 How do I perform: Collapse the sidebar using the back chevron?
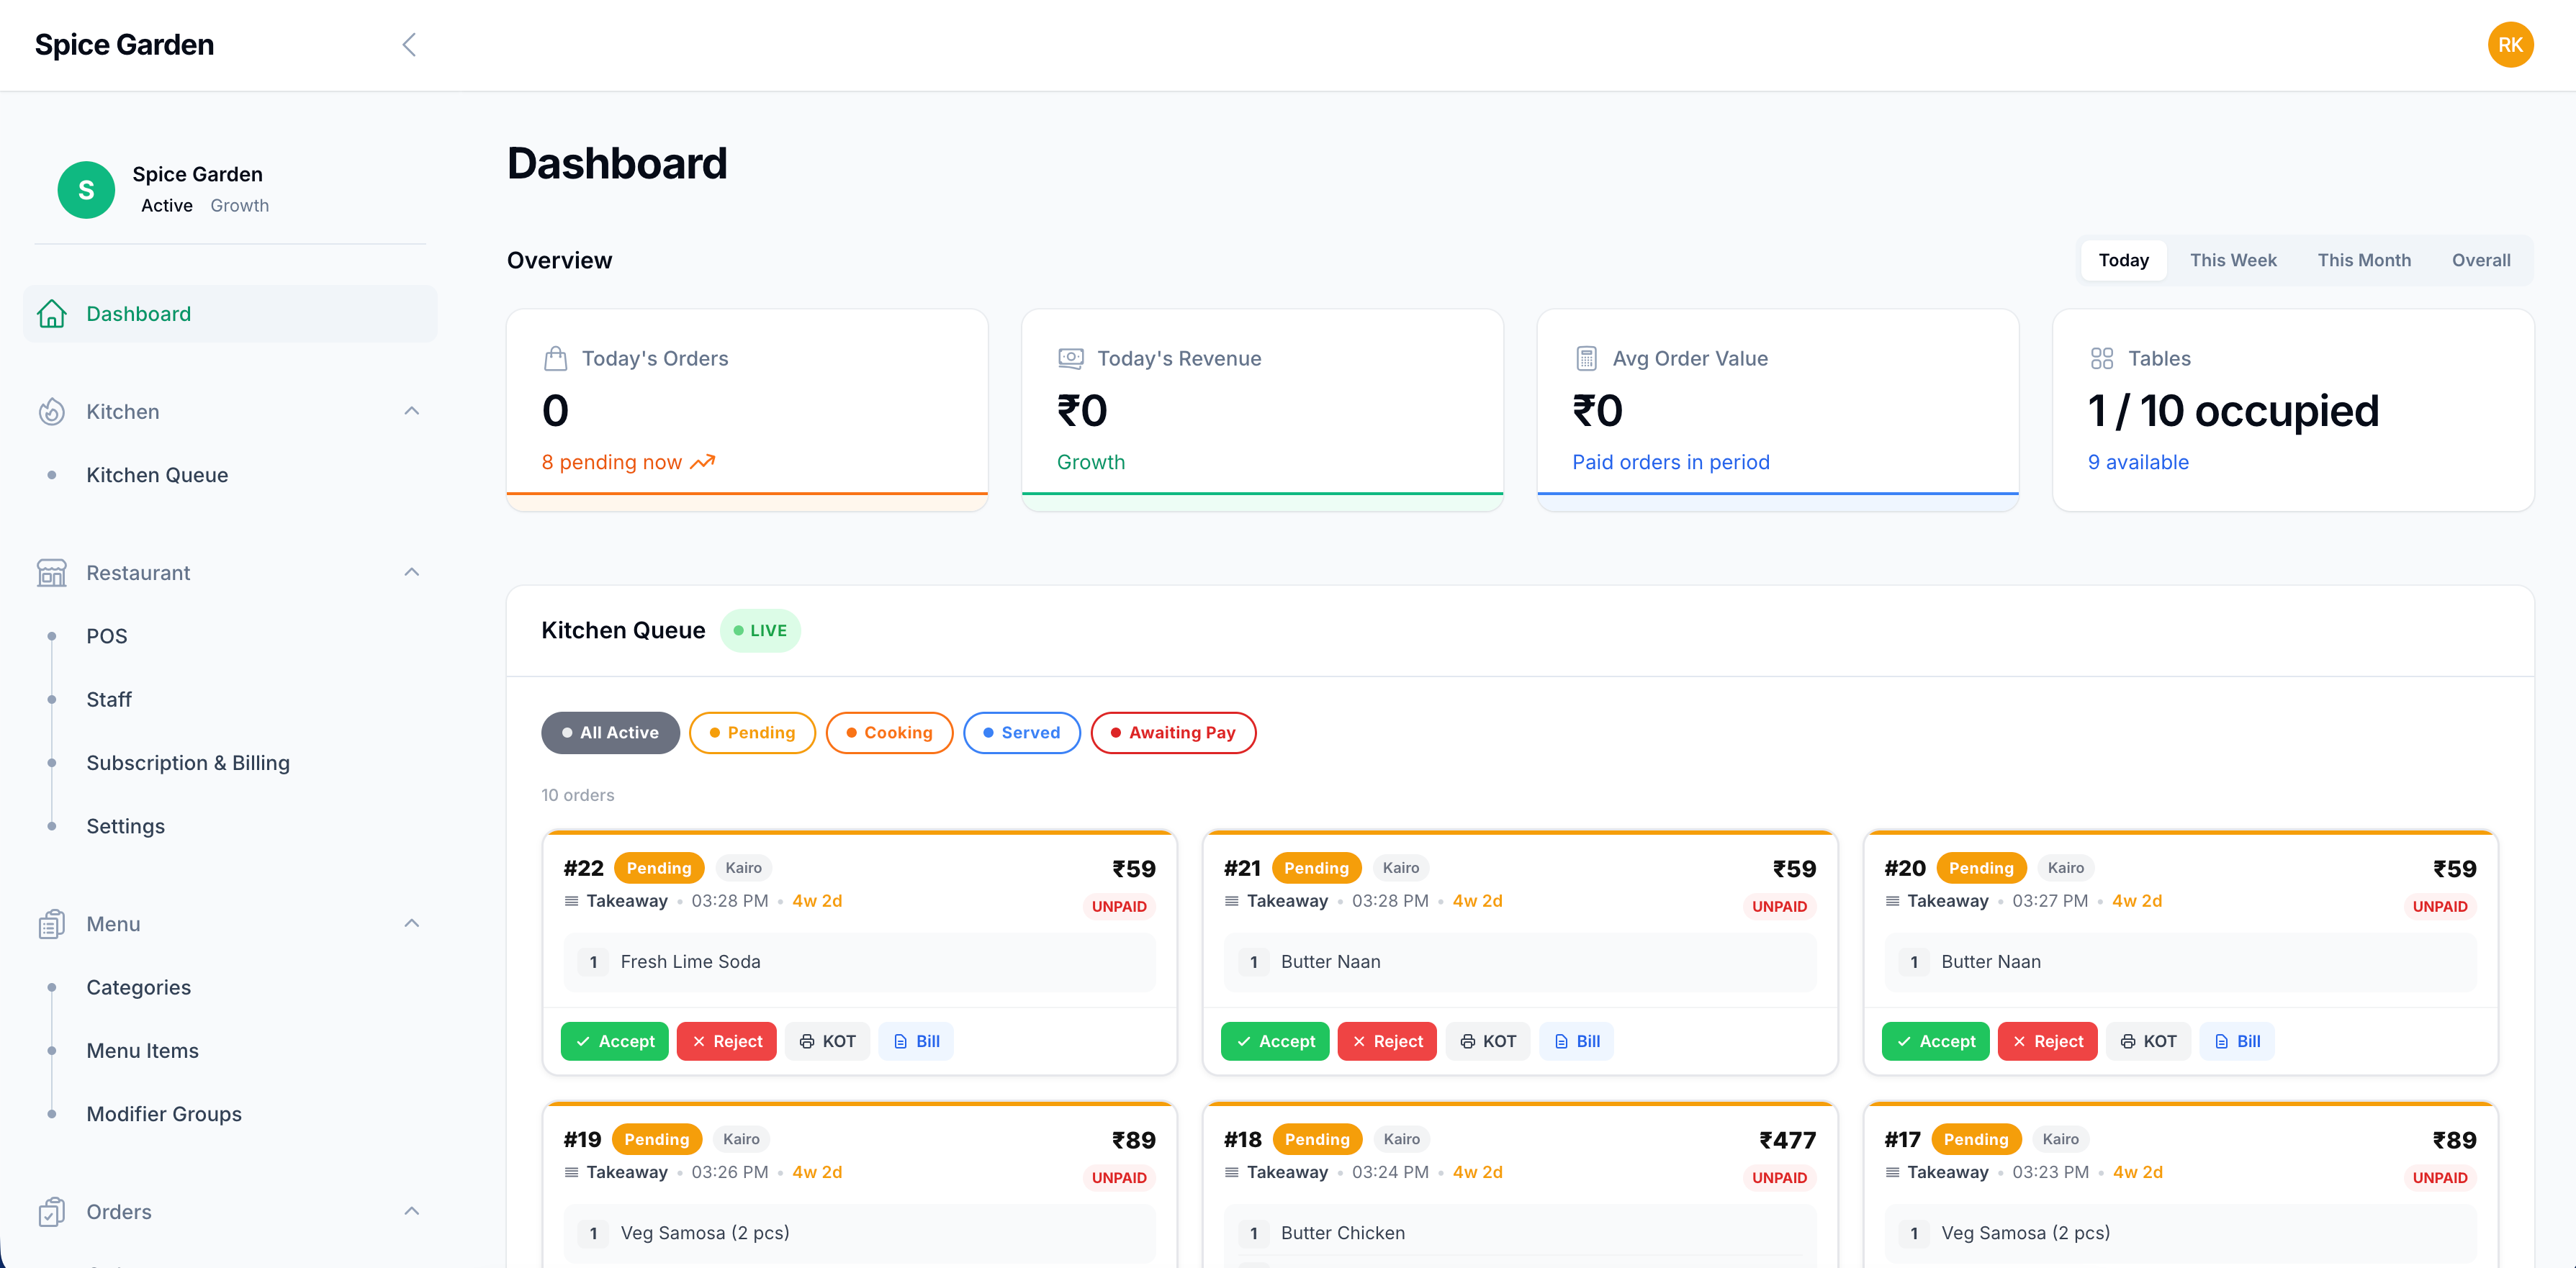click(x=409, y=44)
